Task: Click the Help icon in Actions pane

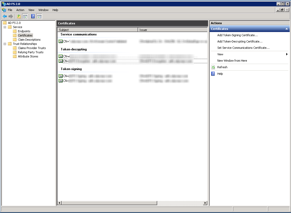Action: [213, 74]
